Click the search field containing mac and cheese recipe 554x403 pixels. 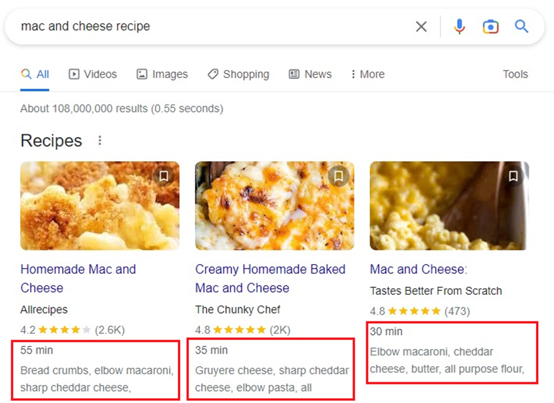200,27
